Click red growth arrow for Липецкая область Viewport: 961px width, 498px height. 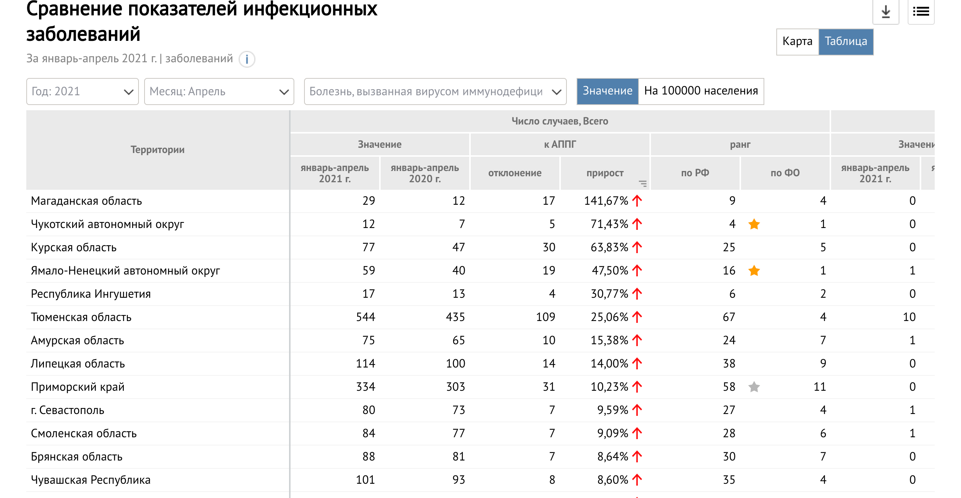pyautogui.click(x=637, y=364)
